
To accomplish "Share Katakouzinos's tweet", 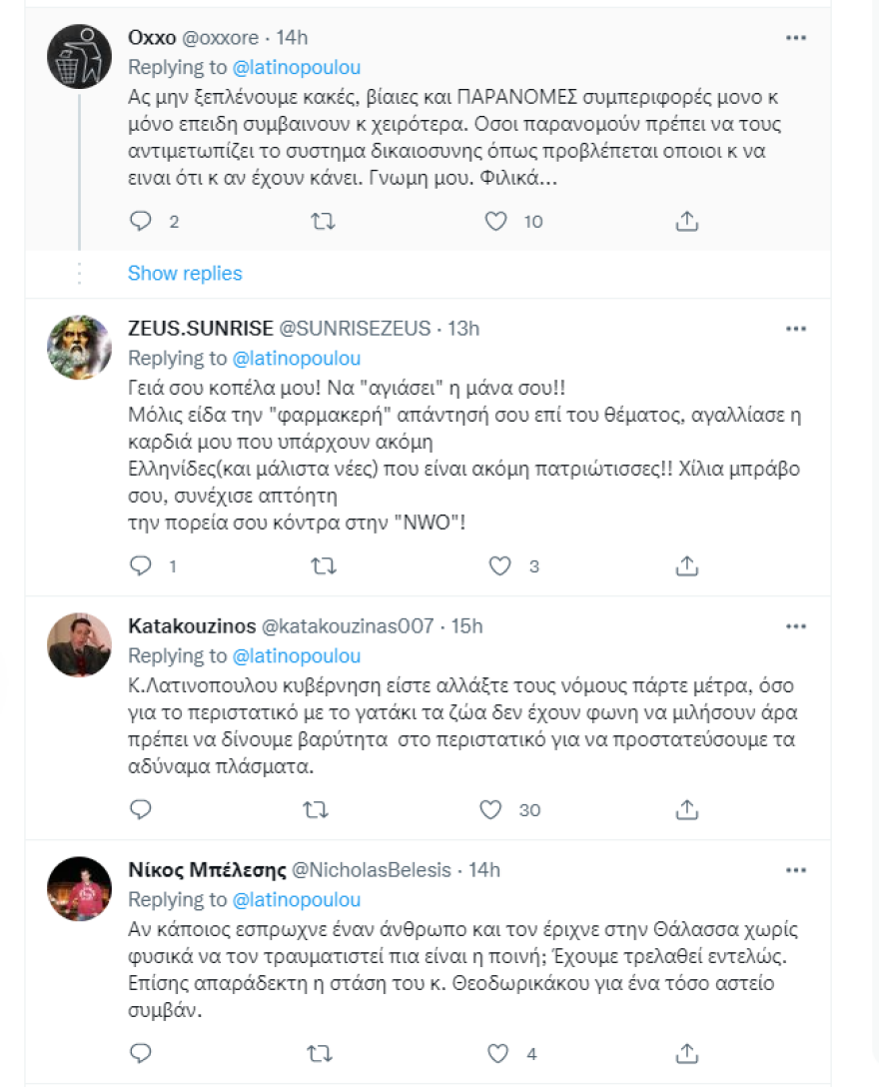I will point(686,810).
